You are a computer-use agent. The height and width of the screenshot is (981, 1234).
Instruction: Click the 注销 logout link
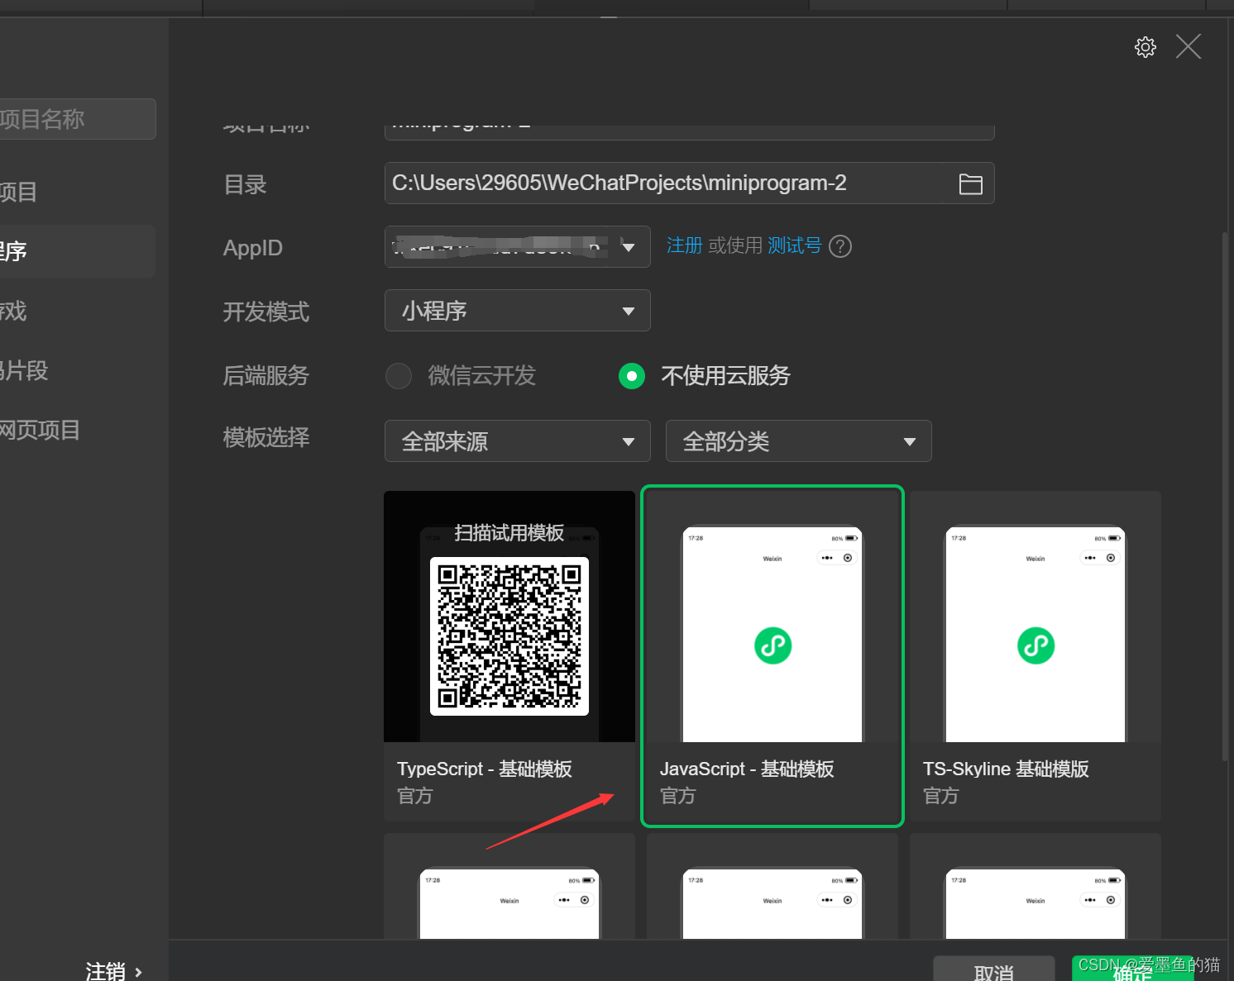[x=113, y=970]
